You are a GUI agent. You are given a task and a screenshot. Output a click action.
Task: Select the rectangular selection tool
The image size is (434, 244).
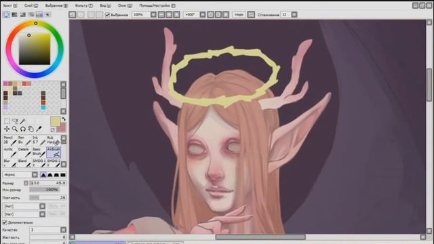point(7,121)
